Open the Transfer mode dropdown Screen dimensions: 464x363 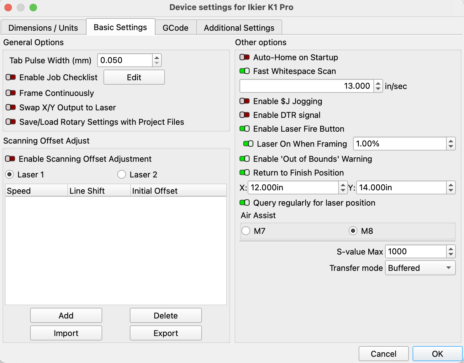click(x=420, y=268)
